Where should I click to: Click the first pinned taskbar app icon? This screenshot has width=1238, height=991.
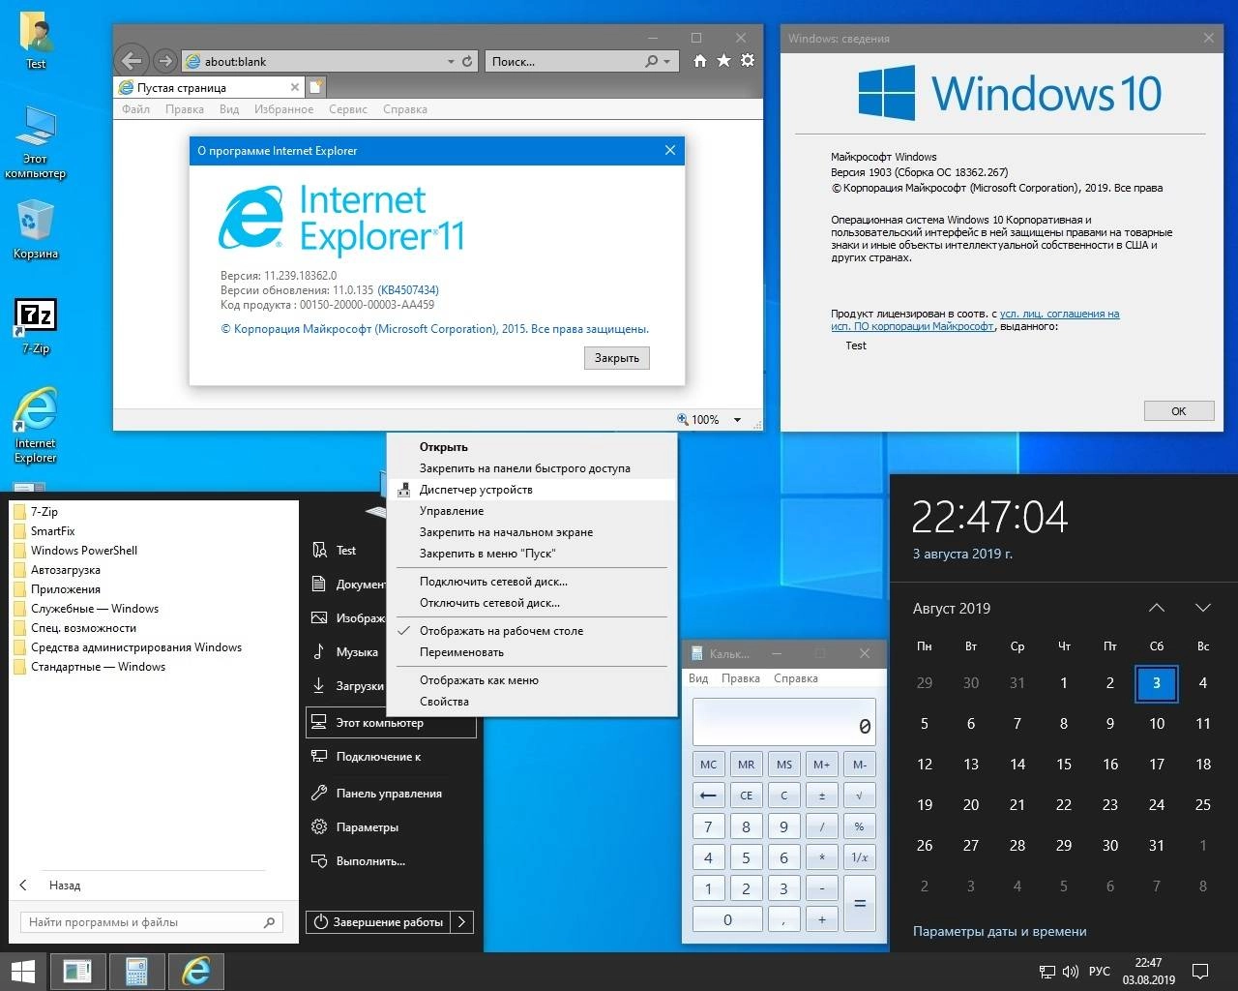coord(77,971)
